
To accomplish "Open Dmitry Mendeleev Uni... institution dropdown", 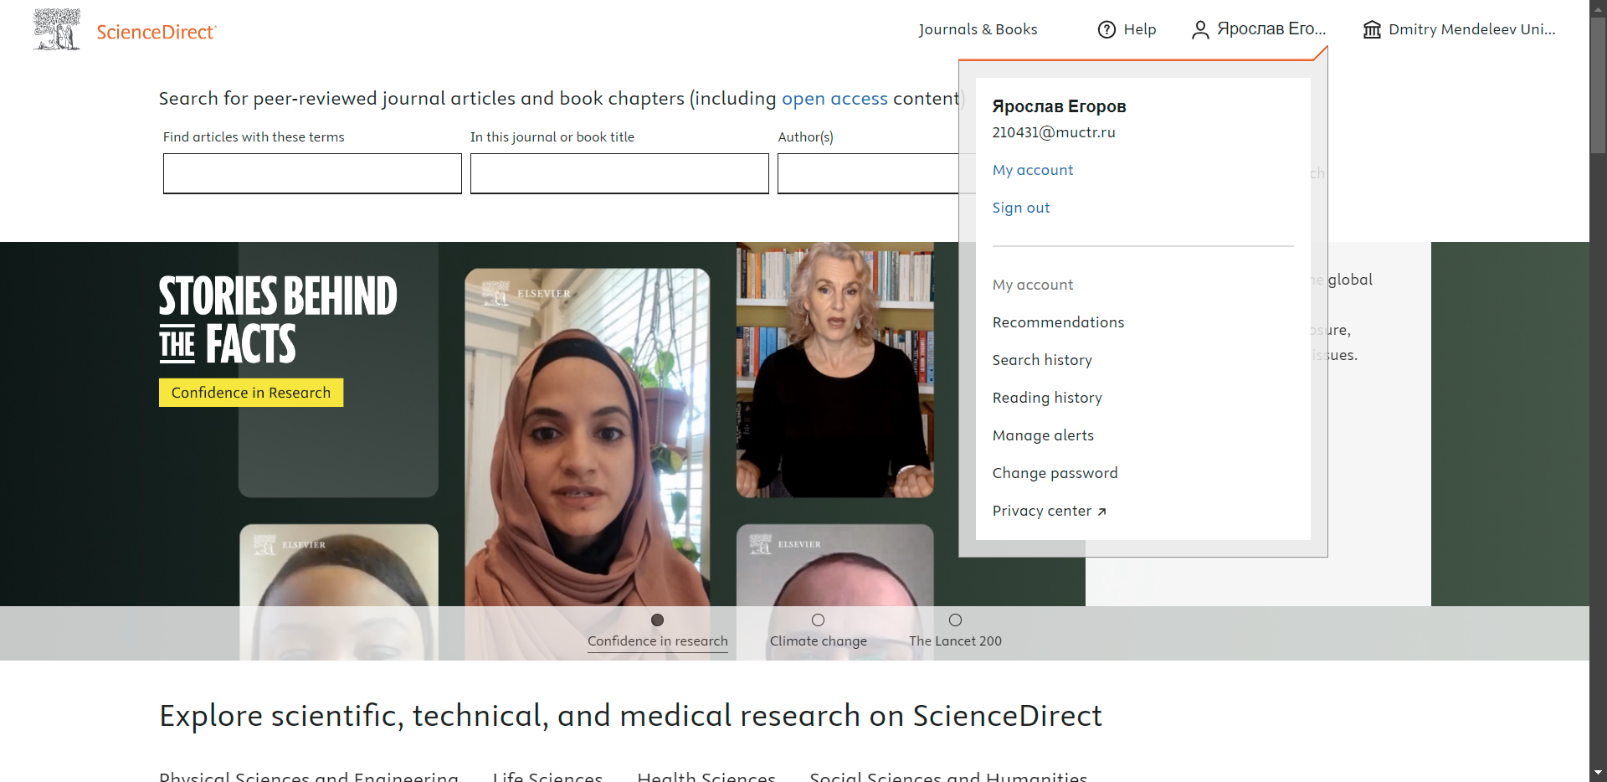I will point(1459,29).
